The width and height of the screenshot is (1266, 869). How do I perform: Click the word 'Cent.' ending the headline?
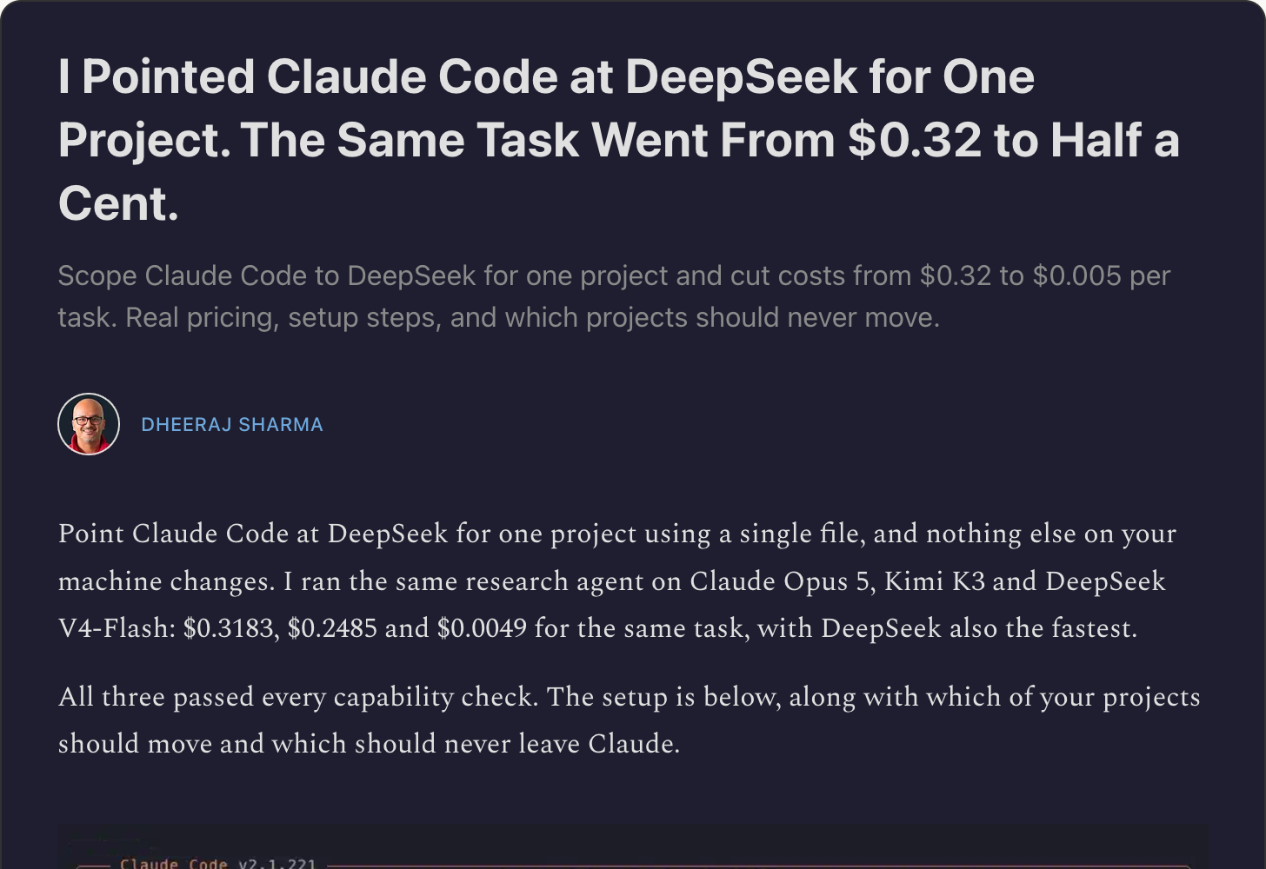[x=118, y=204]
